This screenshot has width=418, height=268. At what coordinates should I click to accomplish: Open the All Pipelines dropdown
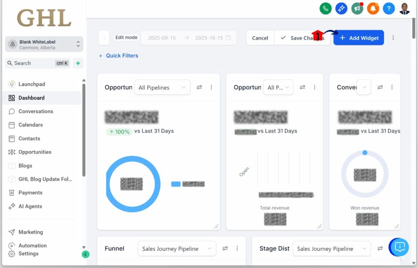[x=162, y=87]
